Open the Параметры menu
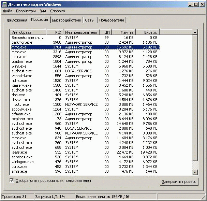This screenshot has width=207, height=201. click(x=26, y=11)
